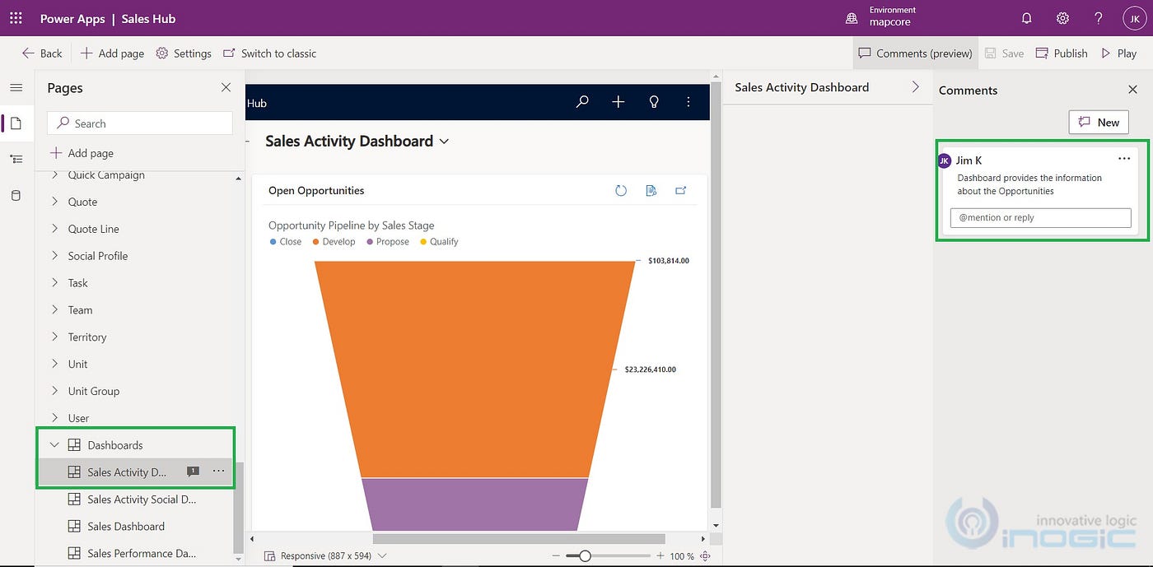
Task: Open the settings gear in header
Action: point(1062,18)
